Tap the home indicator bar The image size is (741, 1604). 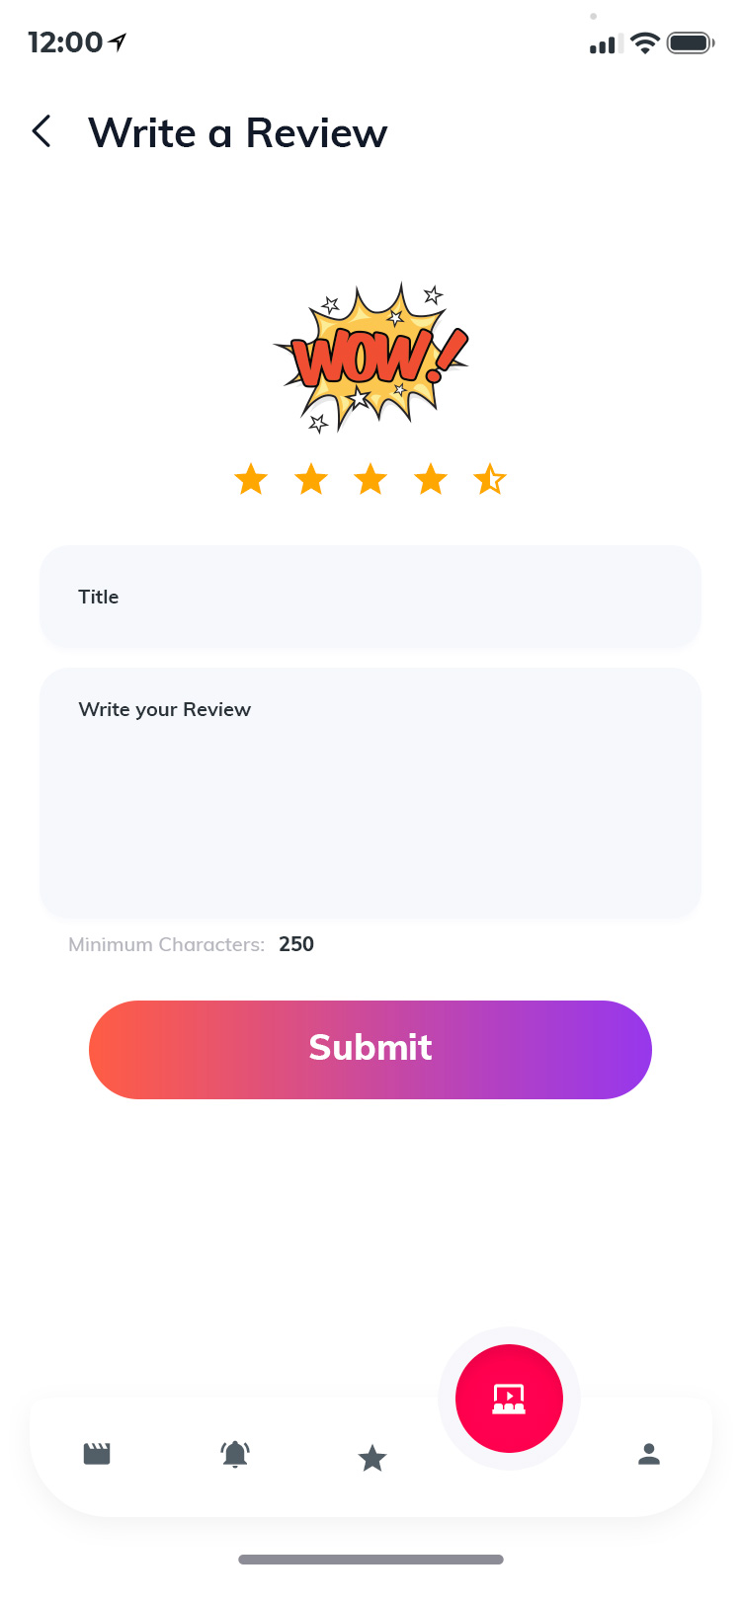[x=370, y=1560]
